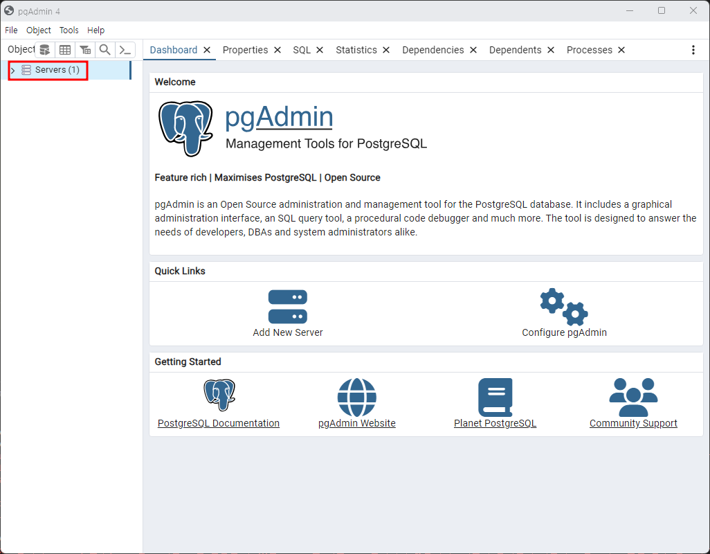Launch the PSQL Tool terminal icon
The image size is (710, 554).
(x=125, y=50)
